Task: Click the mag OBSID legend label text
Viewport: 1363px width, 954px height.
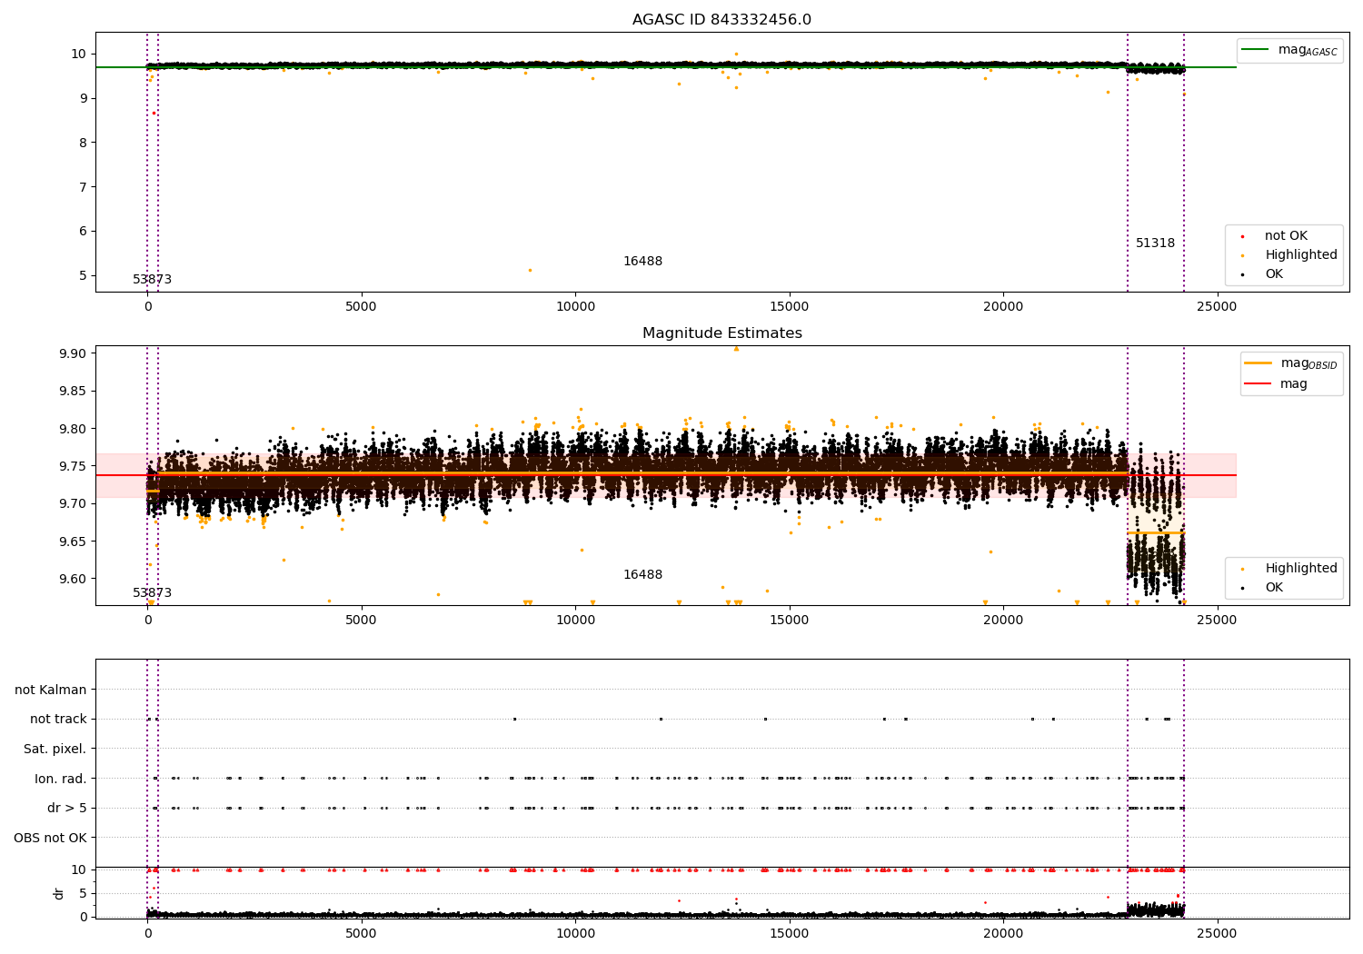Action: 1308,363
